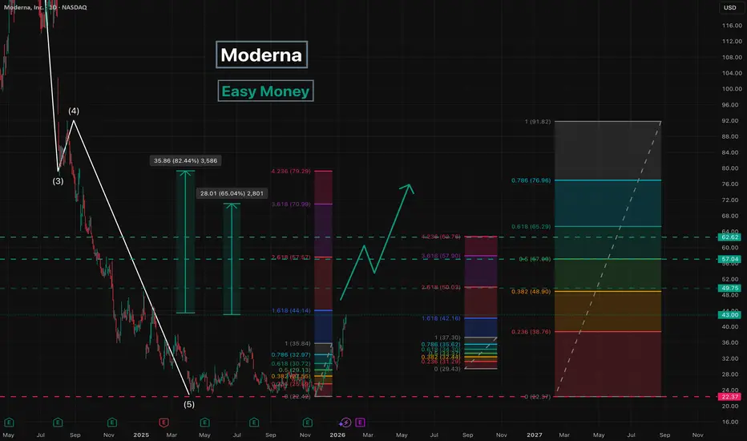Viewport: 747px width, 441px height.
Task: Click the 57.04 green price label
Action: pos(729,259)
